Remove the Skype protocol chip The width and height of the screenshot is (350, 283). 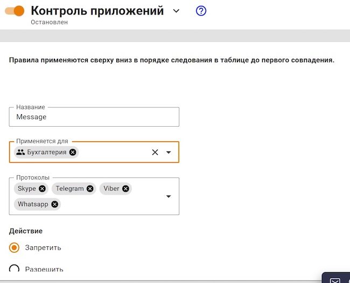[43, 189]
